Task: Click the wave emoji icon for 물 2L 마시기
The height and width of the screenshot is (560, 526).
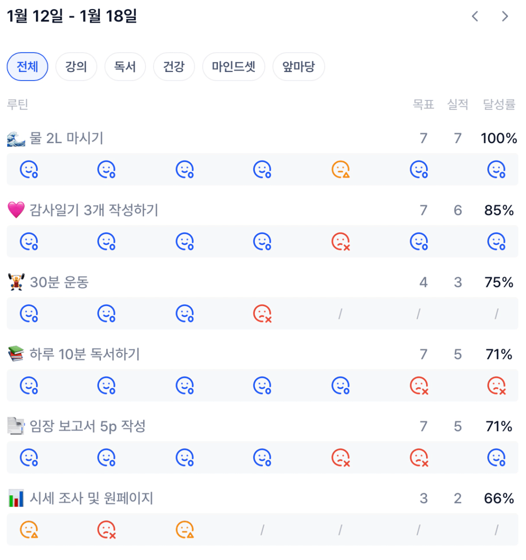Action: coord(16,138)
